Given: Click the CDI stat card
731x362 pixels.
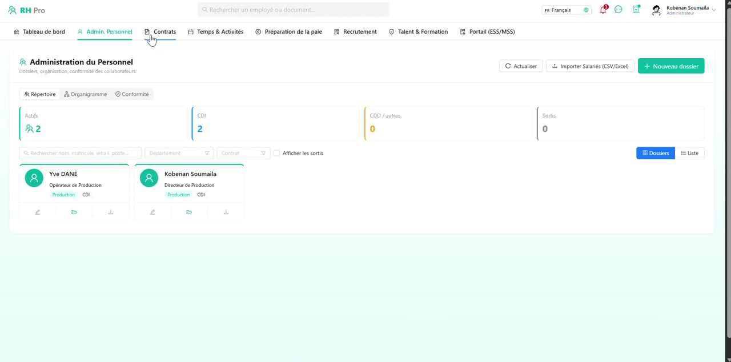Looking at the screenshot, I should [276, 123].
